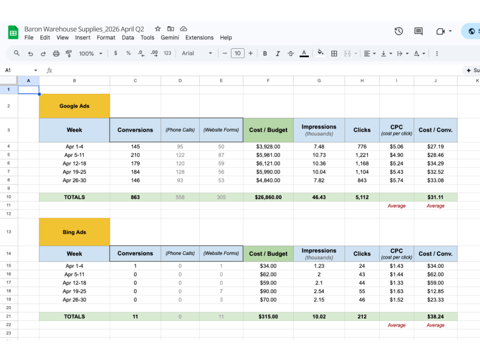Click the search menus magnifier icon
This screenshot has height=360, width=480.
point(17,53)
